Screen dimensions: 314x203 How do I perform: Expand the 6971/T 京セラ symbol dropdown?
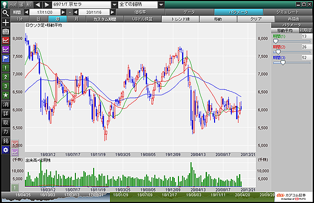click(x=114, y=4)
